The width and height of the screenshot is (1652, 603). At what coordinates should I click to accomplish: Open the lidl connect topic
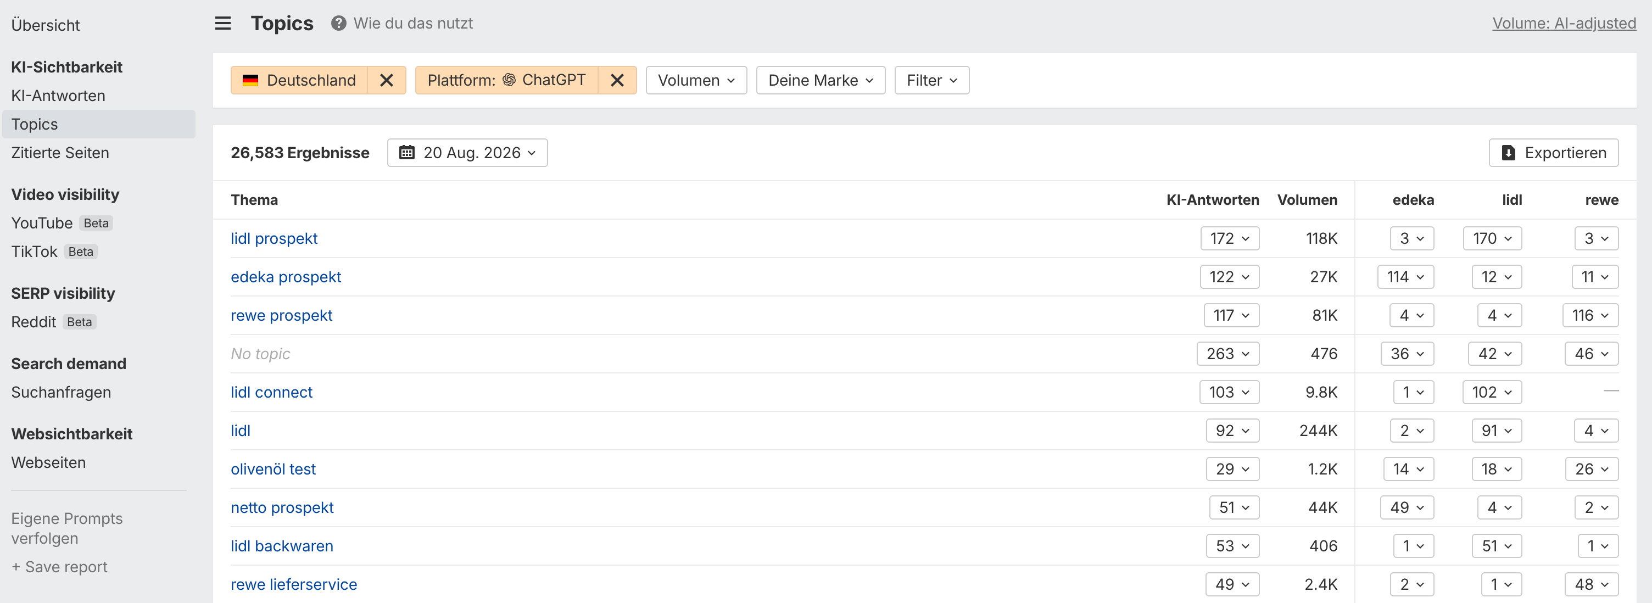(x=271, y=393)
